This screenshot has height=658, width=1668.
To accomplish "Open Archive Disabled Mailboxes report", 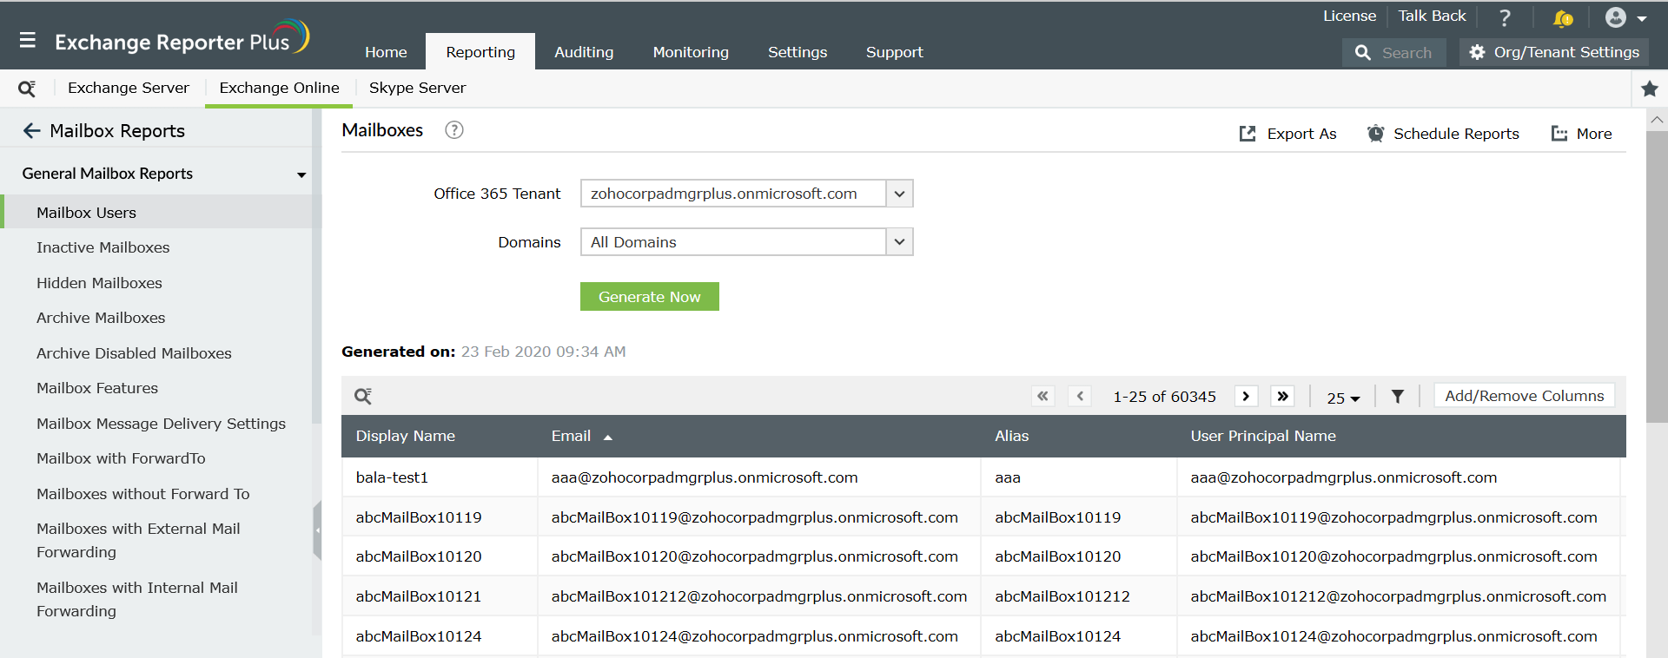I will [x=134, y=353].
